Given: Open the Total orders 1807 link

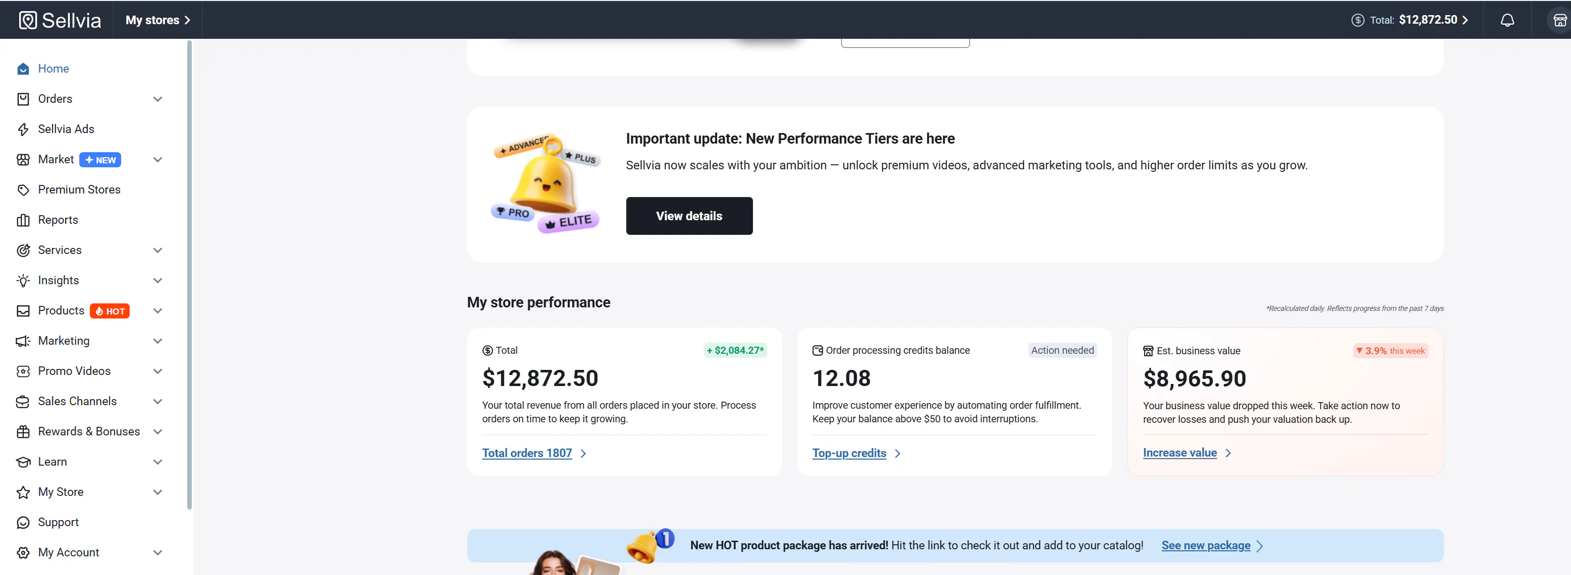Looking at the screenshot, I should click(527, 453).
